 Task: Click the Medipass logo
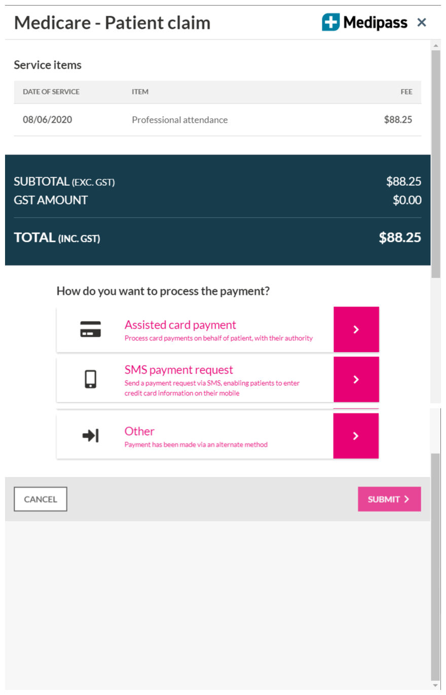(364, 22)
